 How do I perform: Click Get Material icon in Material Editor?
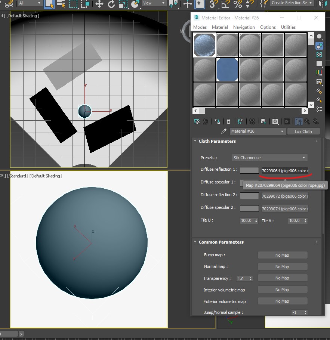click(x=197, y=121)
